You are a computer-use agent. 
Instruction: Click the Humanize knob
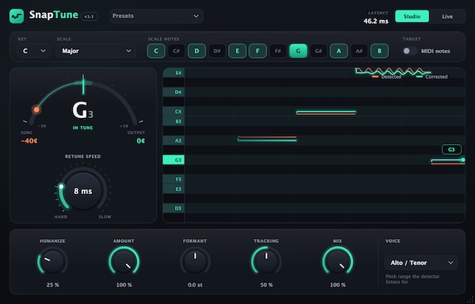[52, 261]
